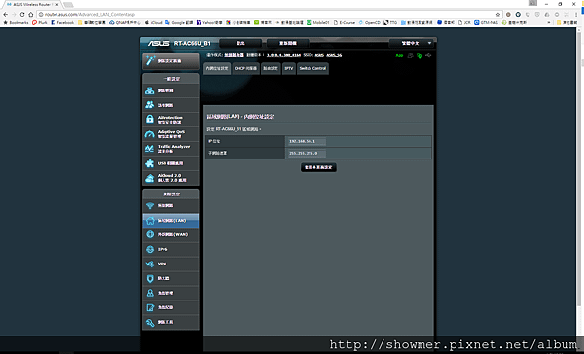Screen dimensions: 584x354
Task: Click the green App status indicator
Action: tap(399, 55)
